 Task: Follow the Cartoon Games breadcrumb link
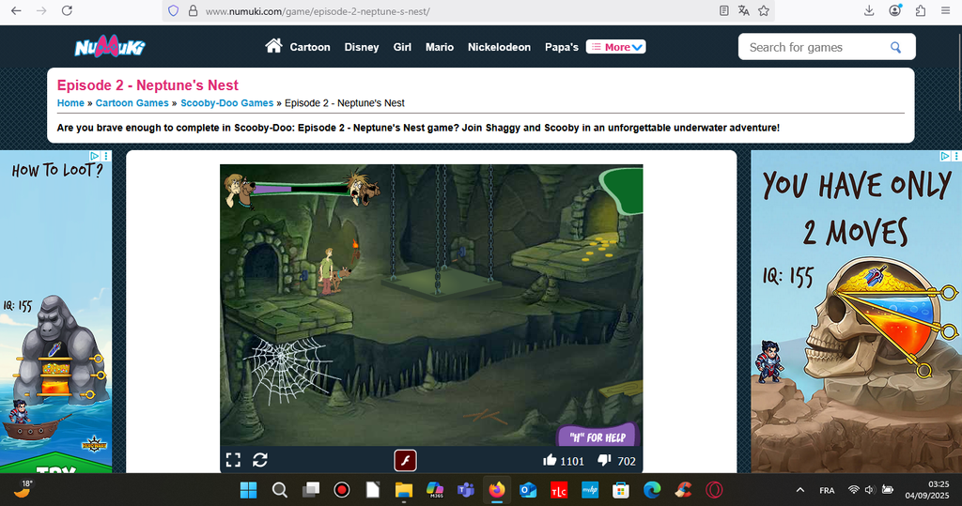(132, 103)
